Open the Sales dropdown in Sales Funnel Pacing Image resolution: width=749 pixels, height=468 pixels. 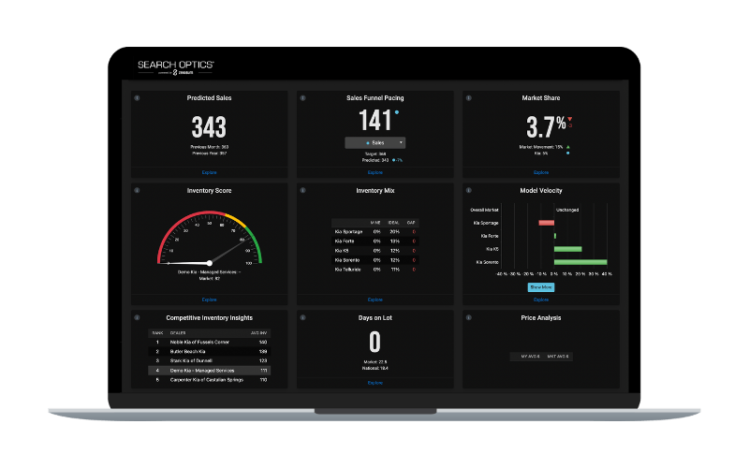[x=375, y=143]
